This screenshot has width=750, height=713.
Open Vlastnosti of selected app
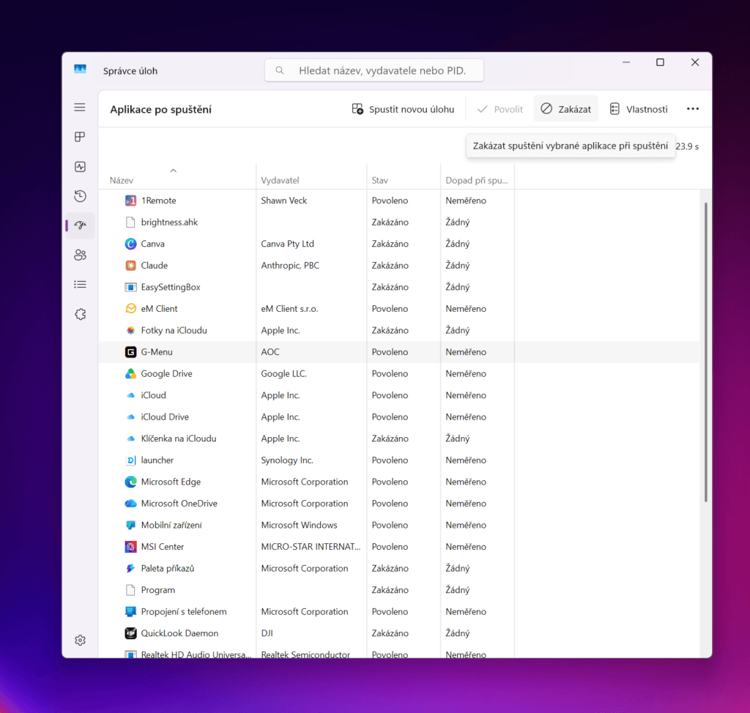[x=639, y=109]
